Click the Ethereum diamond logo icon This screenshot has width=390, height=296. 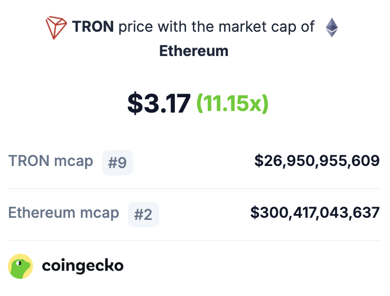[x=332, y=27]
